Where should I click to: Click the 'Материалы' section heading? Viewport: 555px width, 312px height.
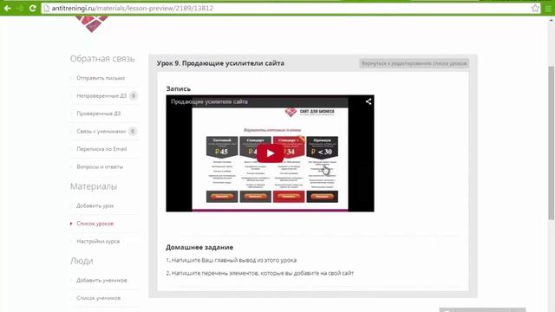coord(94,186)
